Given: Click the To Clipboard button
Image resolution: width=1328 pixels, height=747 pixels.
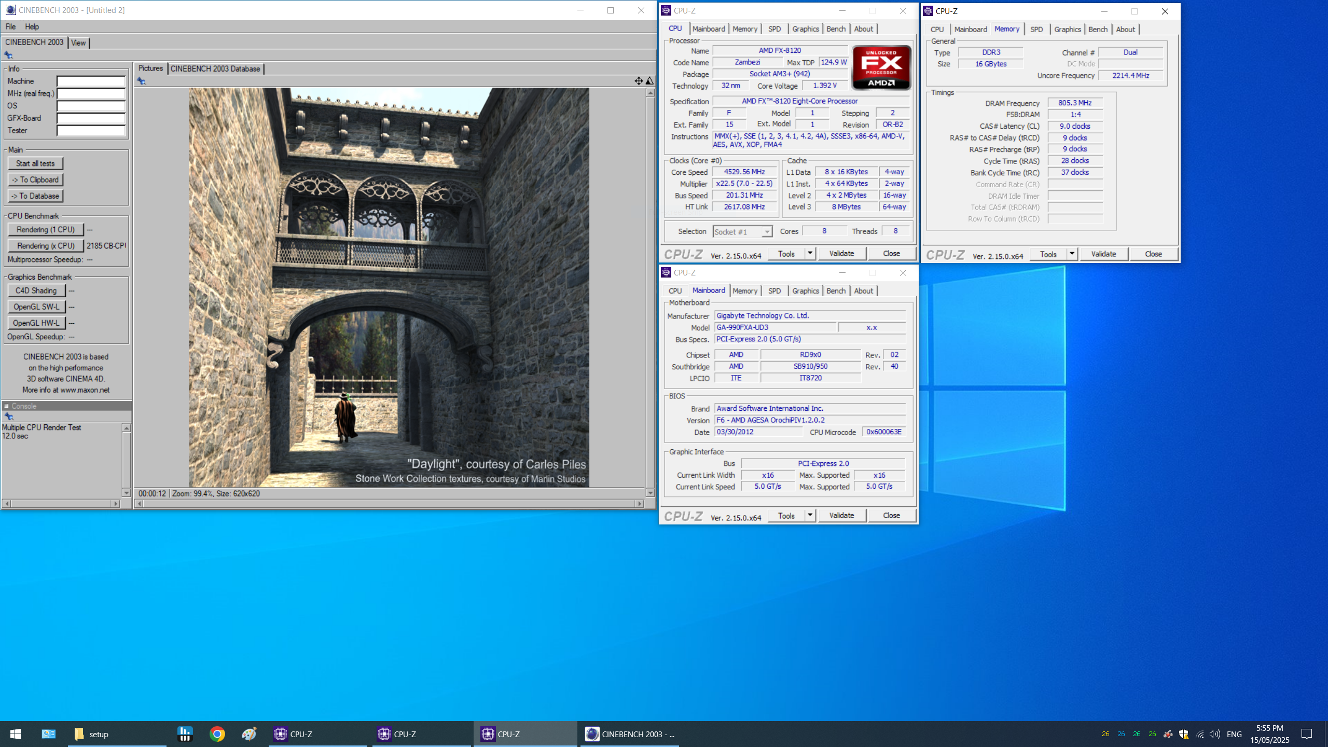Looking at the screenshot, I should (35, 179).
